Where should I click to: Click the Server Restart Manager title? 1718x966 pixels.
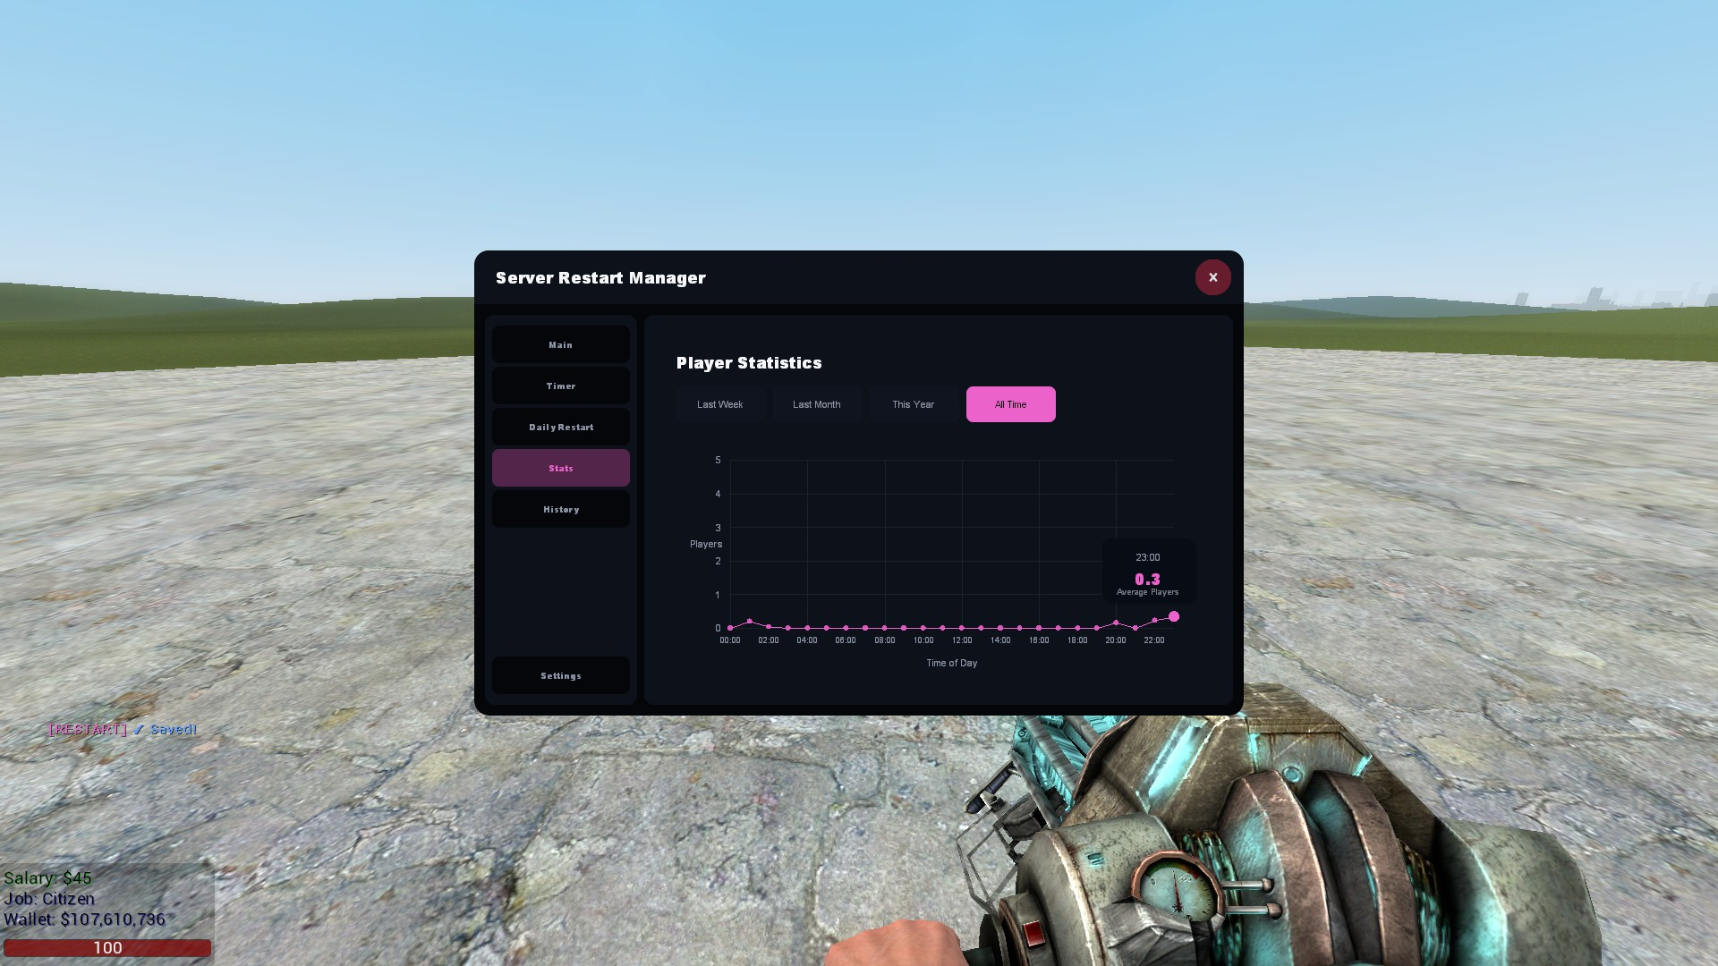[x=600, y=277]
